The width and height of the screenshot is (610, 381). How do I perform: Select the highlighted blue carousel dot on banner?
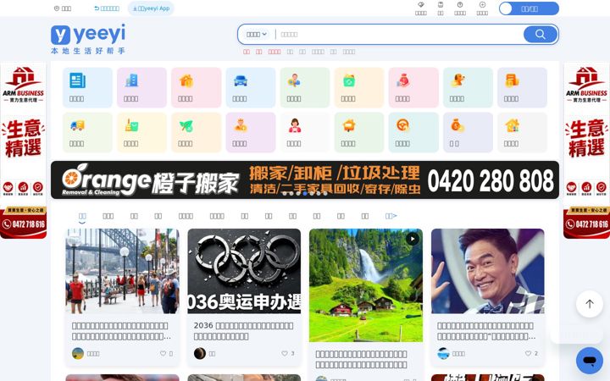coord(305,193)
